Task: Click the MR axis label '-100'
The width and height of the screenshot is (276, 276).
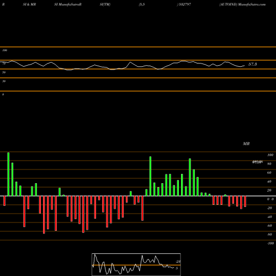Action: 270,243
